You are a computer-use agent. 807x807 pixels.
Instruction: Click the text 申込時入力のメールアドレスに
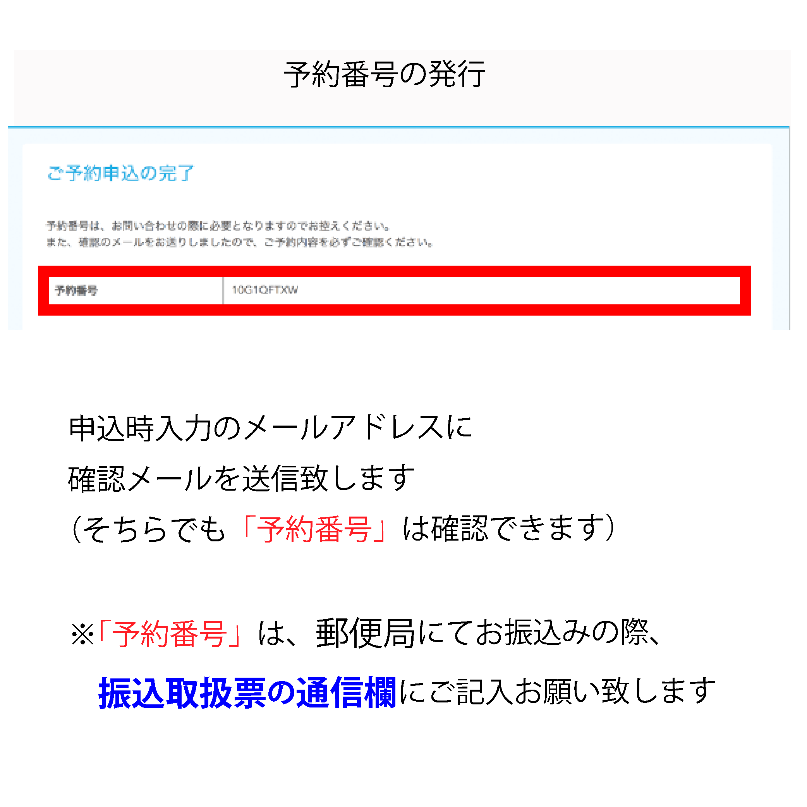tap(271, 428)
